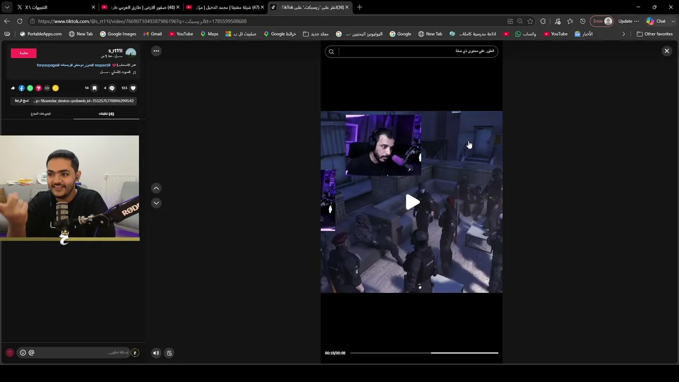Play the video with the center play button

[x=412, y=202]
